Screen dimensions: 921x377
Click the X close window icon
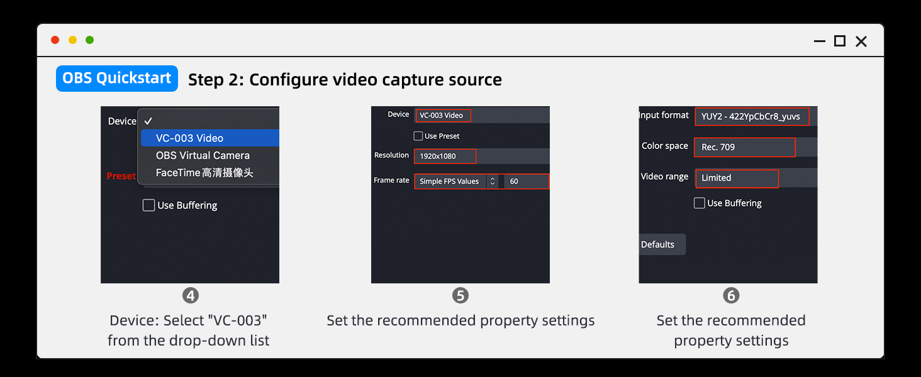coord(861,41)
